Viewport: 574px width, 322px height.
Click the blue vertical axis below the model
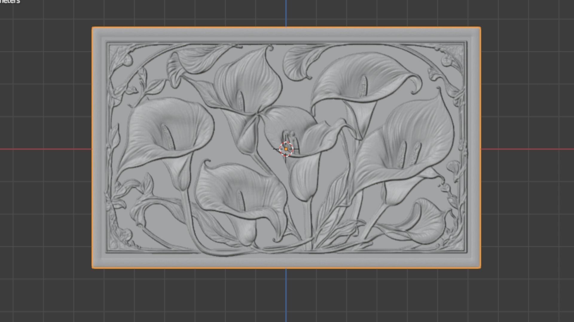(x=286, y=295)
